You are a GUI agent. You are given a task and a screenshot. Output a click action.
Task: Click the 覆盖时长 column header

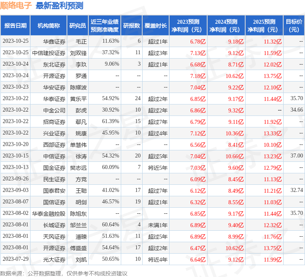(x=156, y=25)
